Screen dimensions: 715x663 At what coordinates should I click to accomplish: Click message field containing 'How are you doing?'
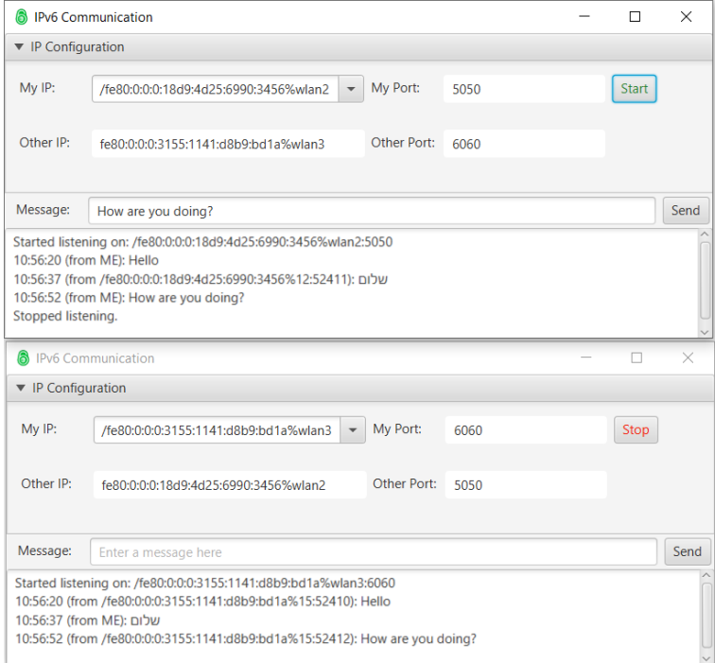(372, 211)
